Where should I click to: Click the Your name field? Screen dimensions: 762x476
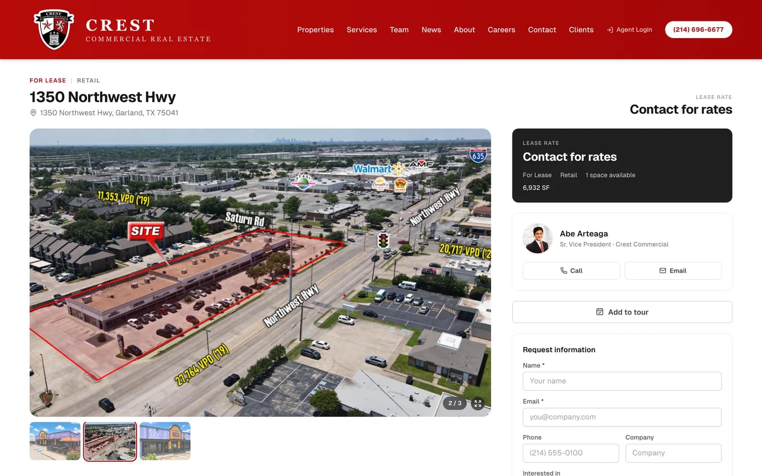(x=622, y=381)
